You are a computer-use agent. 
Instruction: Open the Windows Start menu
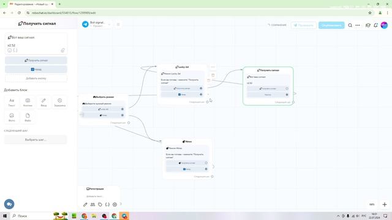tap(5, 216)
